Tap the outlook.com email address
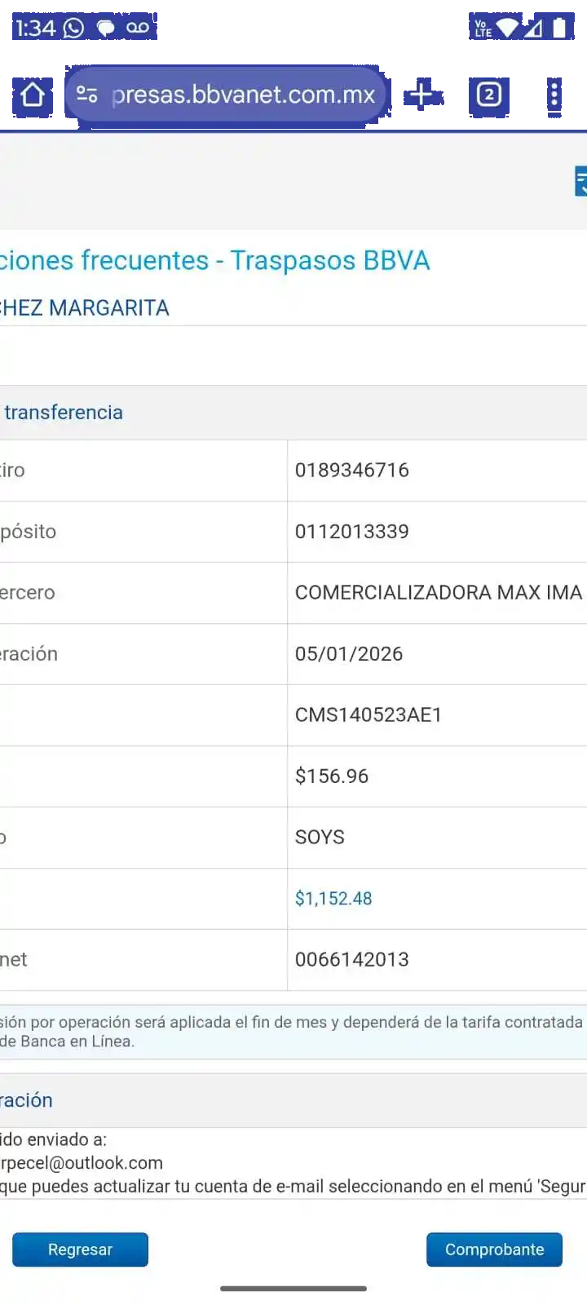 click(x=82, y=1163)
